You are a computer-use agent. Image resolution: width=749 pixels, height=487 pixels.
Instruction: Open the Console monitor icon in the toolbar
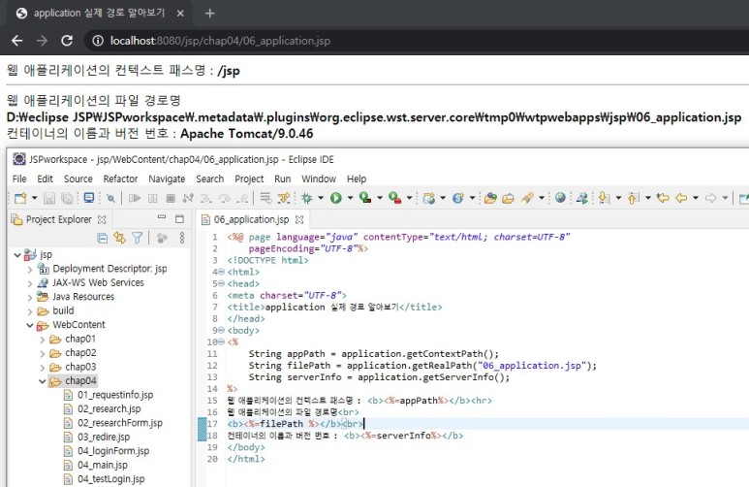point(89,198)
